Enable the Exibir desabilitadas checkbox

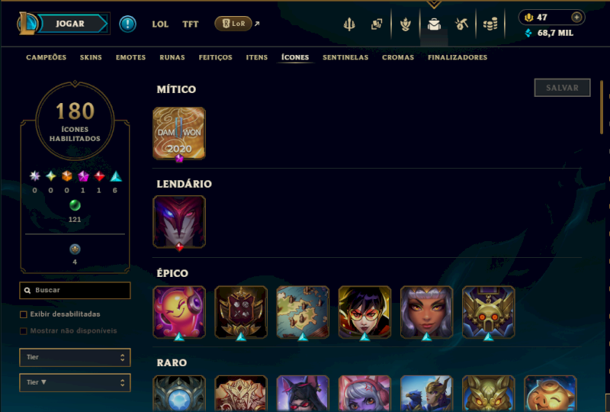click(24, 314)
